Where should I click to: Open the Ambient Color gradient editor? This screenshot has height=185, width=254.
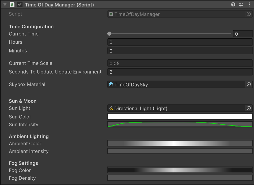pyautogui.click(x=180, y=144)
